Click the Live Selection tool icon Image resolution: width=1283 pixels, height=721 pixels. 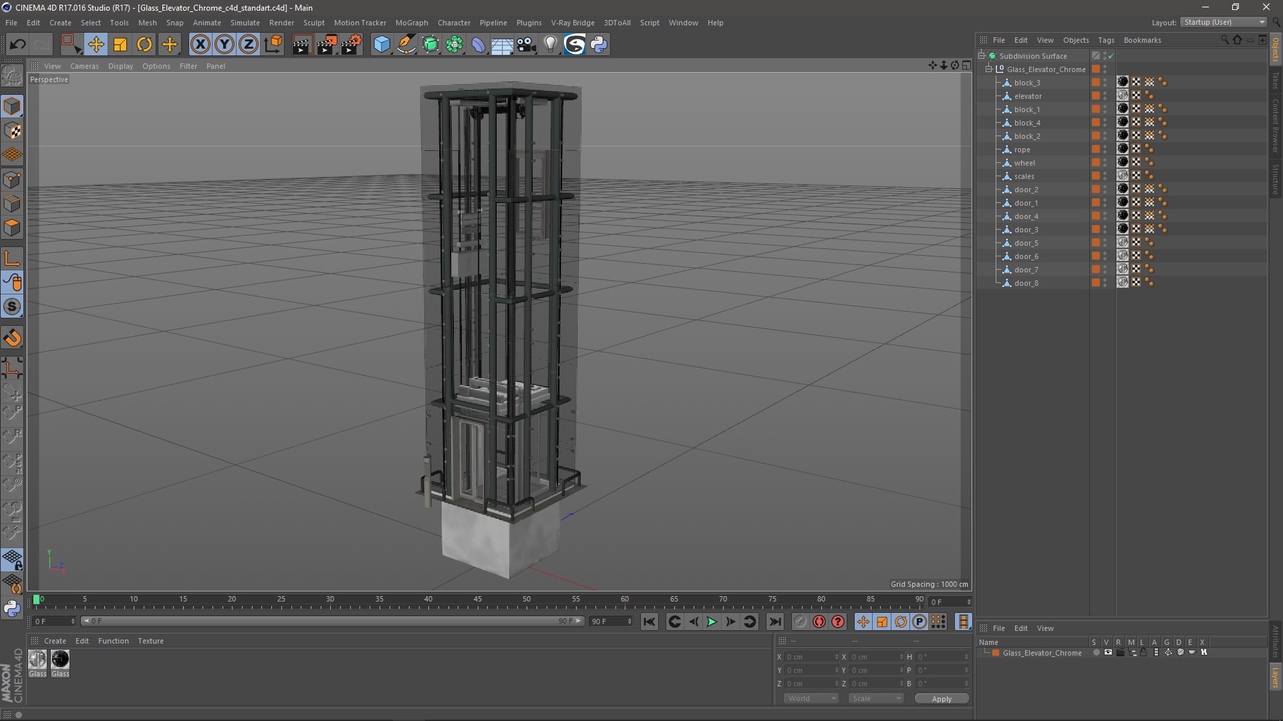coord(70,45)
